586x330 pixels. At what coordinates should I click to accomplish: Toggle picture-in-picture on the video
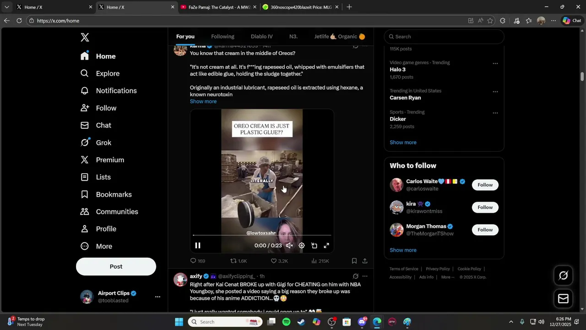tap(314, 246)
